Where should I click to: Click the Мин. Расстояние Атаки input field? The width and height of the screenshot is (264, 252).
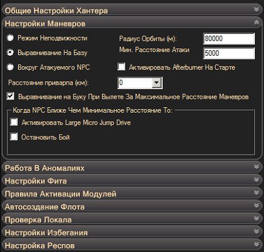point(229,53)
